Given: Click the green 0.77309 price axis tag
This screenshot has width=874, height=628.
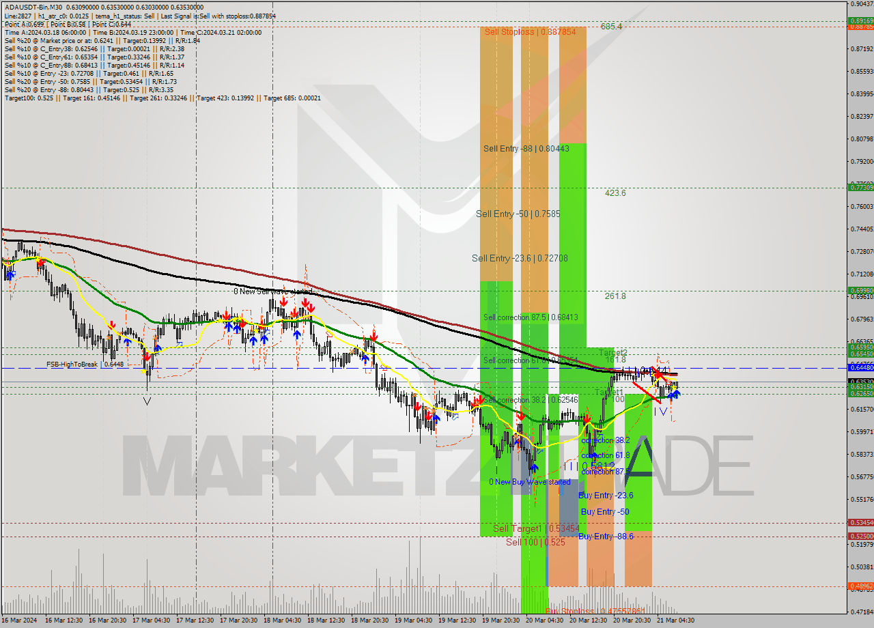Looking at the screenshot, I should pyautogui.click(x=861, y=187).
